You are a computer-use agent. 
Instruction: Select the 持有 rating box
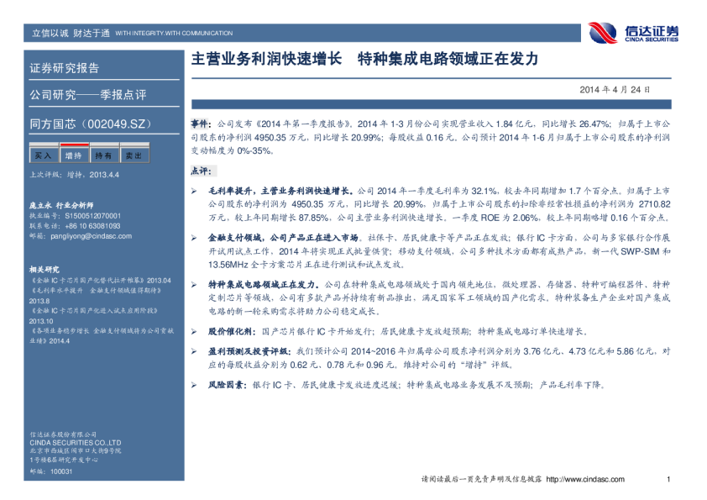[x=103, y=155]
